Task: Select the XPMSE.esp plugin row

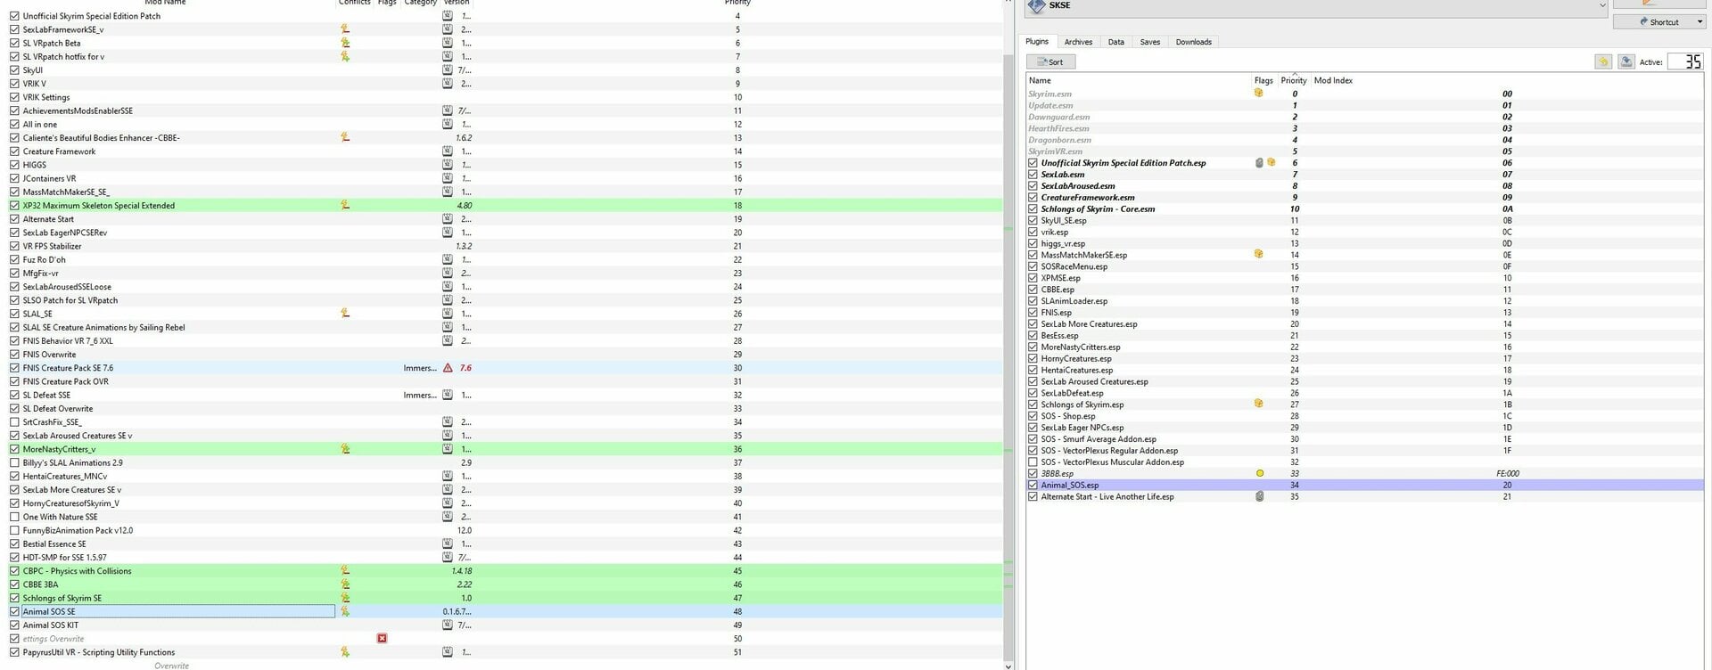Action: 1365,278
